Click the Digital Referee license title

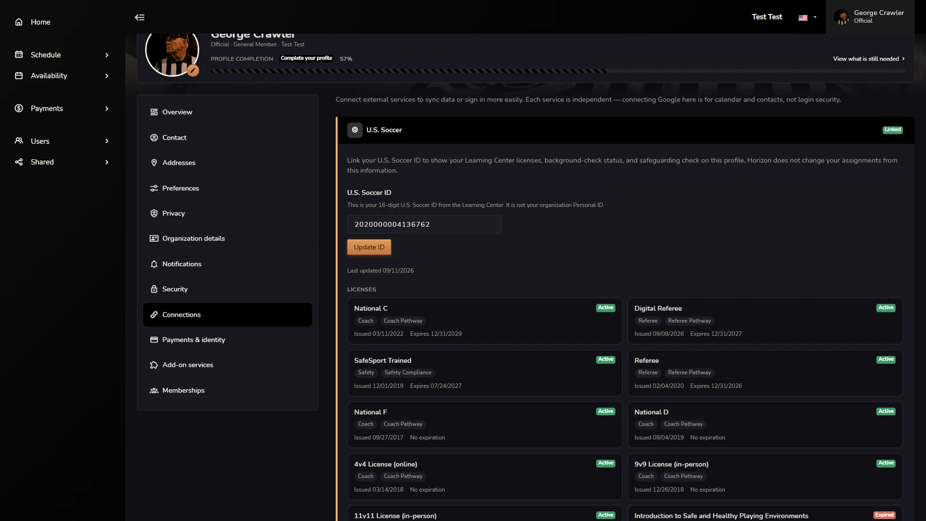[x=658, y=309]
